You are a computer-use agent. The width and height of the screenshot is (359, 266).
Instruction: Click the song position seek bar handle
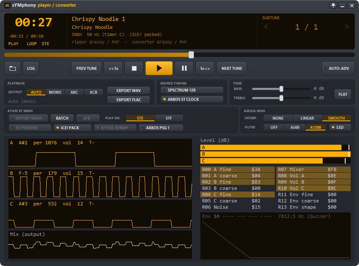pos(191,55)
